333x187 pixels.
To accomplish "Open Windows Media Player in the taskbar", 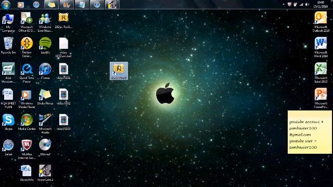I will tap(21, 5).
